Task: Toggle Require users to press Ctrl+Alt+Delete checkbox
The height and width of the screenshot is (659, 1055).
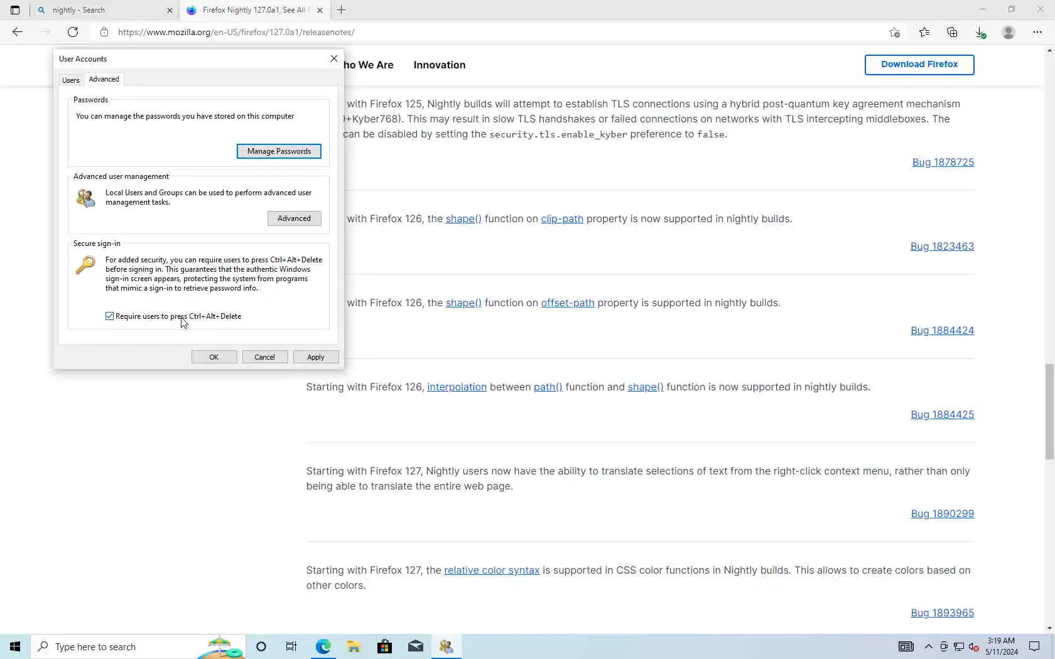Action: coord(110,316)
